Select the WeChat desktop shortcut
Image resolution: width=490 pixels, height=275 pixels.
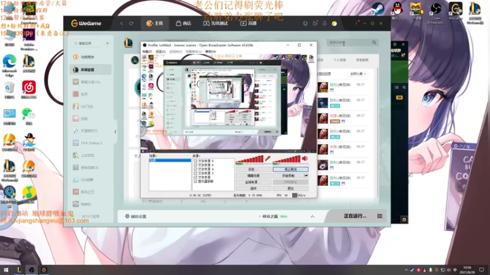pyautogui.click(x=29, y=116)
